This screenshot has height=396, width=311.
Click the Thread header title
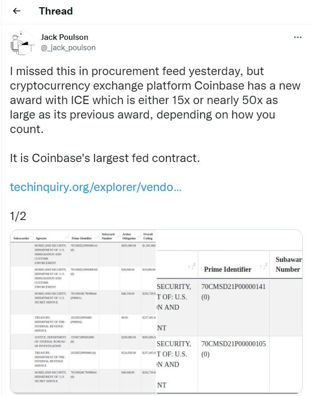(56, 11)
